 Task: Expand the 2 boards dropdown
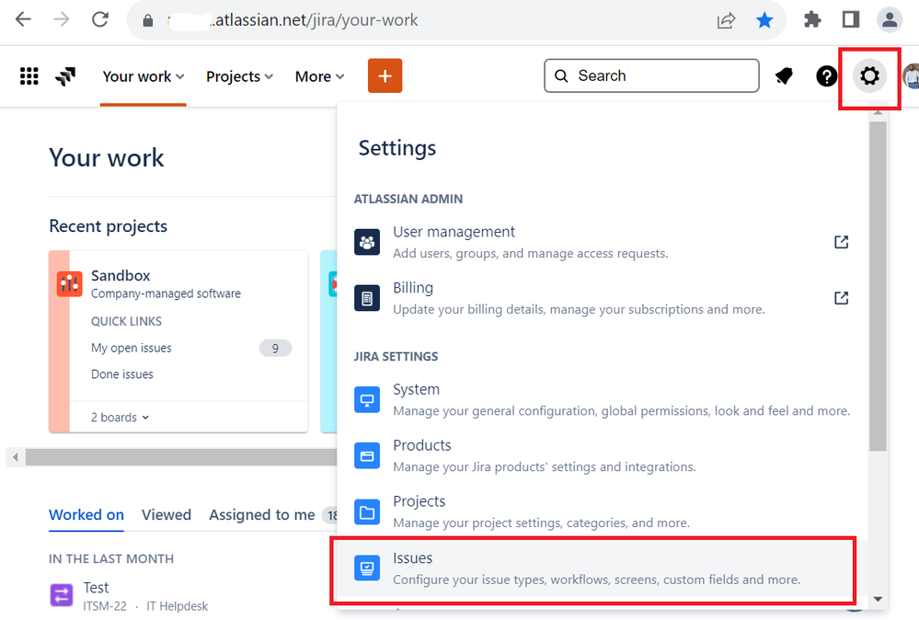click(x=121, y=418)
